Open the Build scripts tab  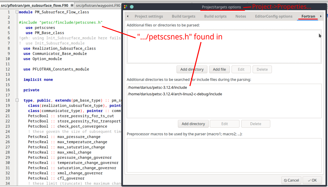point(215,16)
